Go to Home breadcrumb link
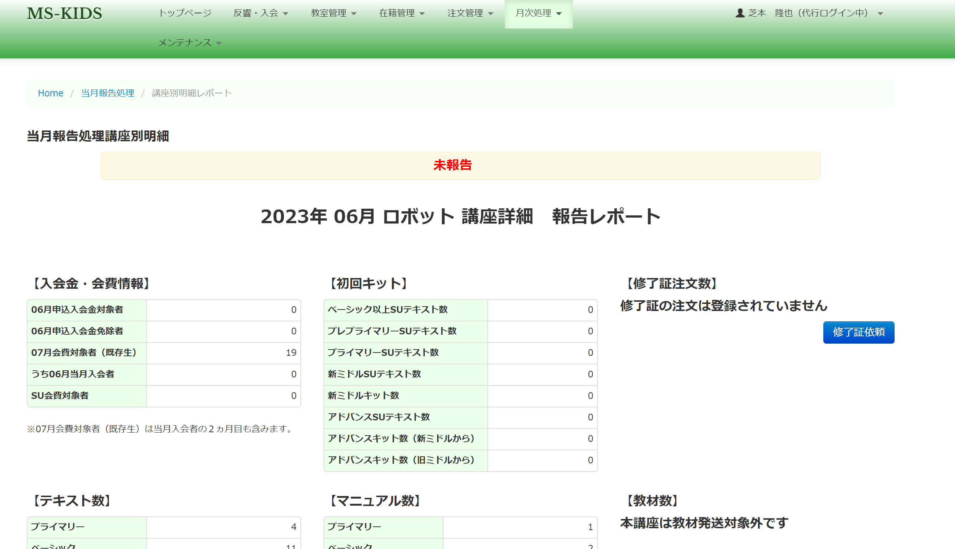 click(50, 93)
